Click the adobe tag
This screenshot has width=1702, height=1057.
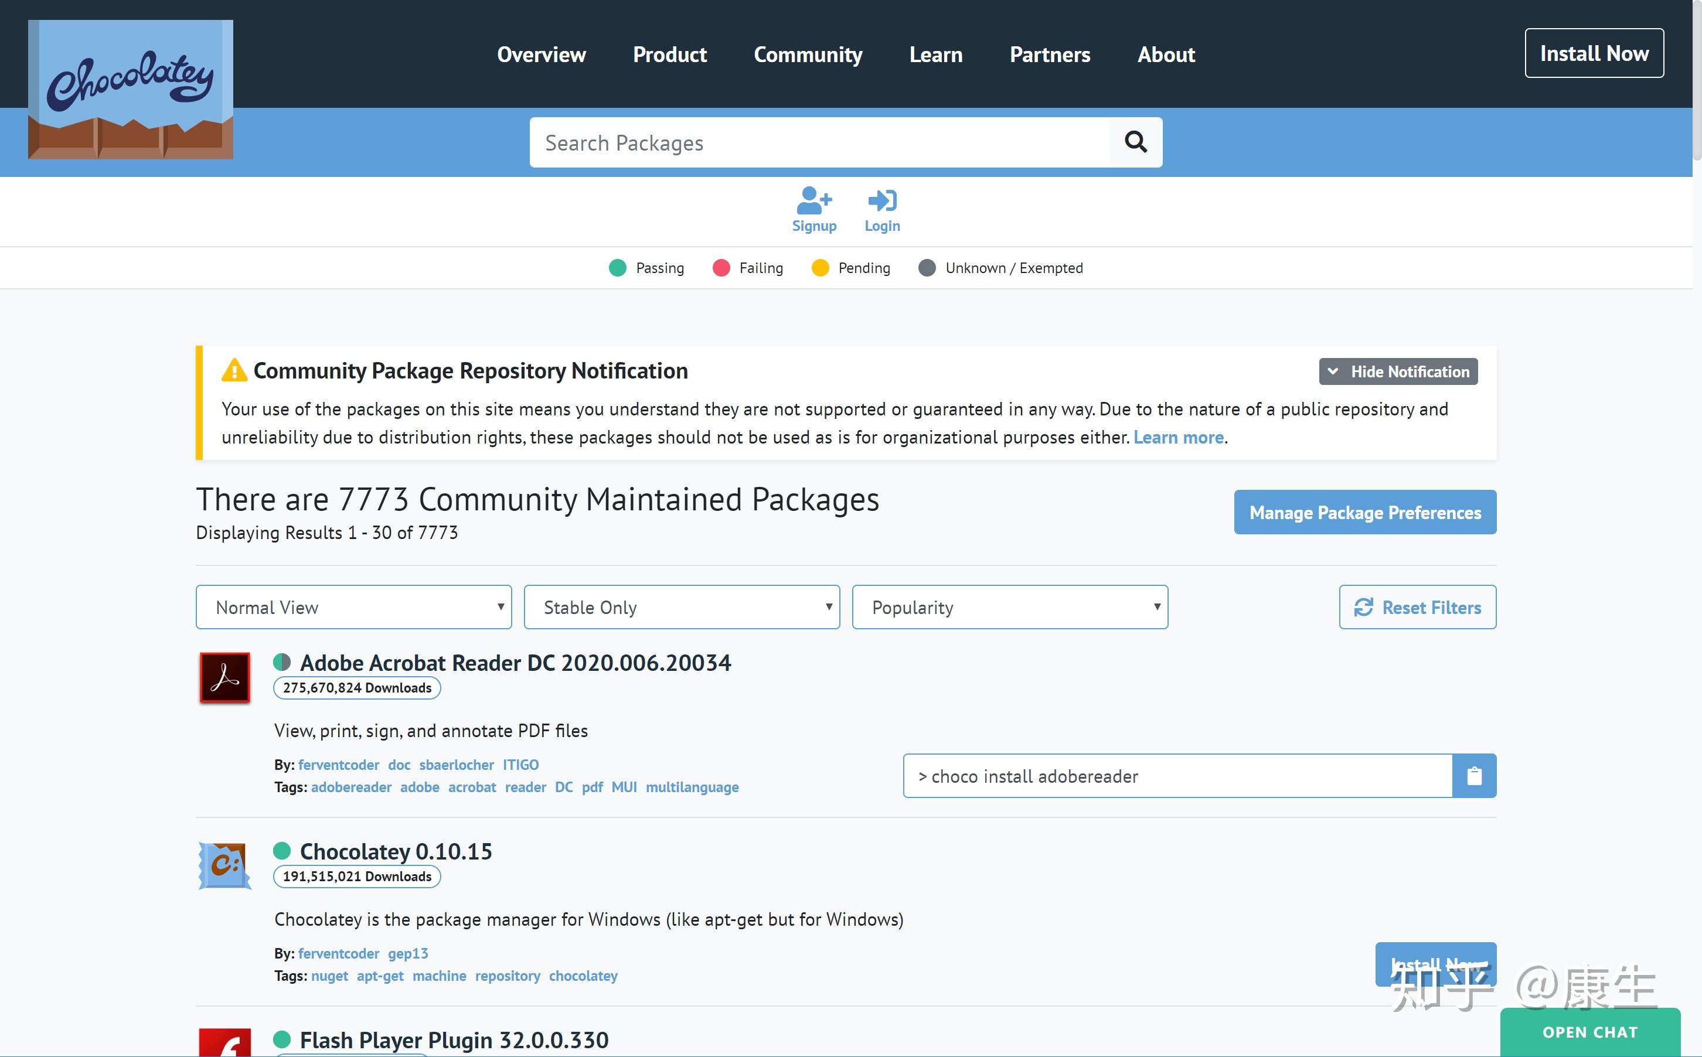[x=420, y=787]
